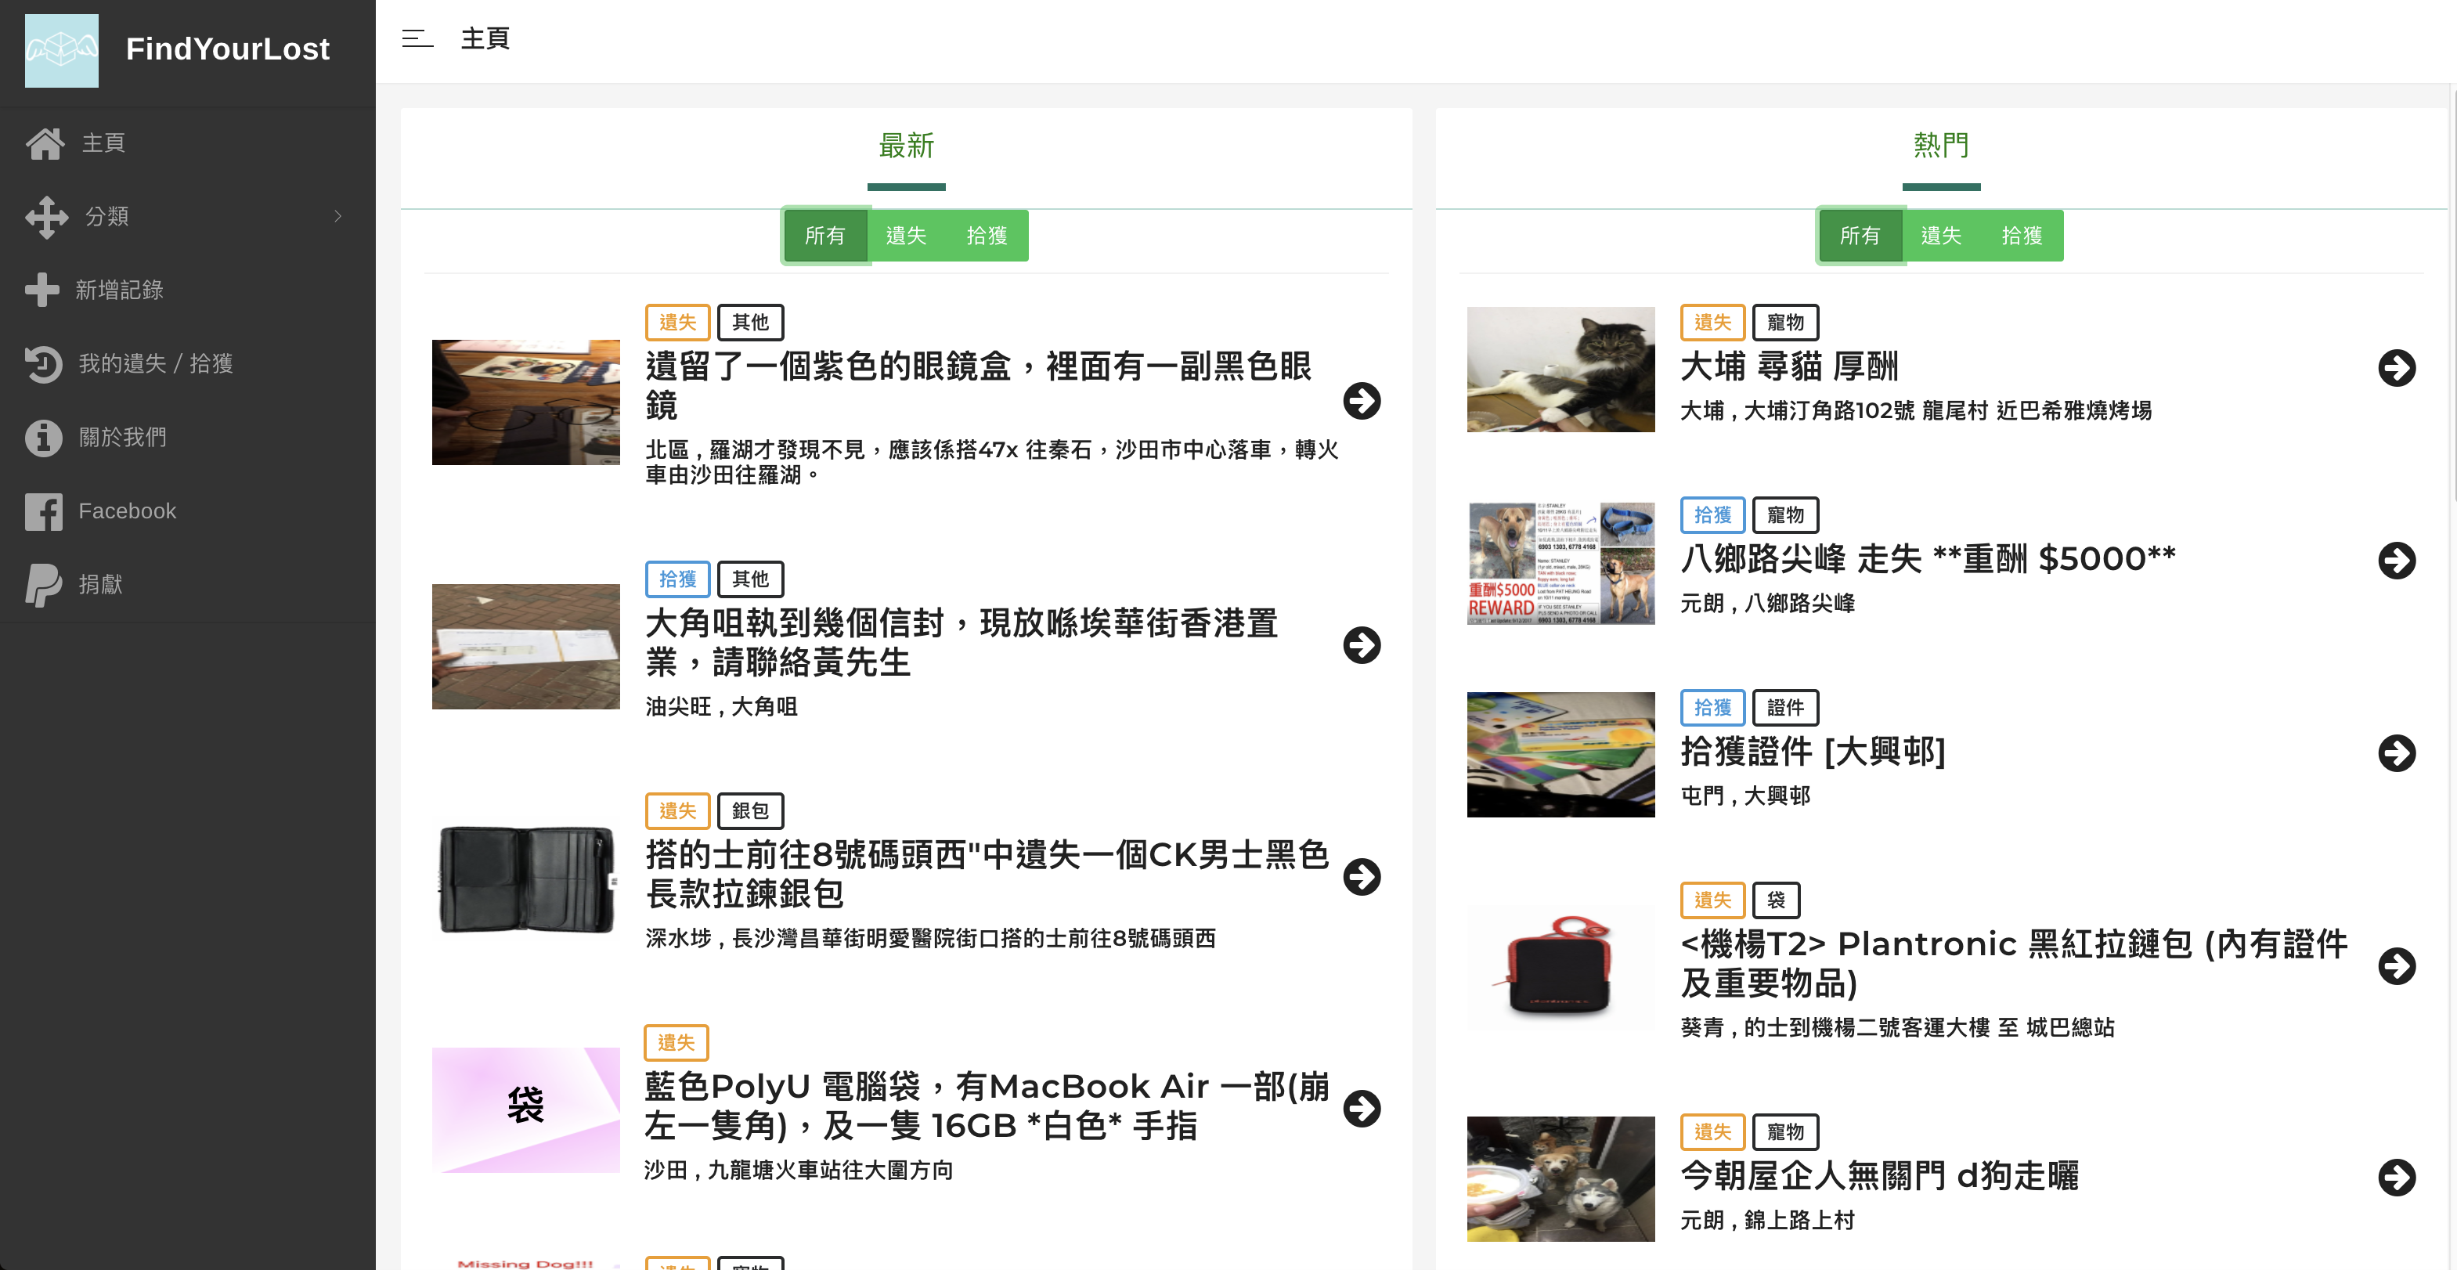Open arrow for purple glasses case post
The width and height of the screenshot is (2457, 1270).
(x=1361, y=400)
